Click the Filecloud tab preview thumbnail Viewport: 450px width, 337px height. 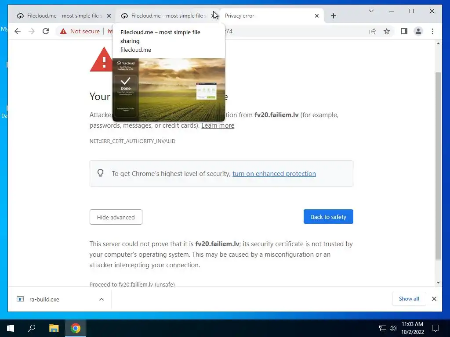point(169,90)
